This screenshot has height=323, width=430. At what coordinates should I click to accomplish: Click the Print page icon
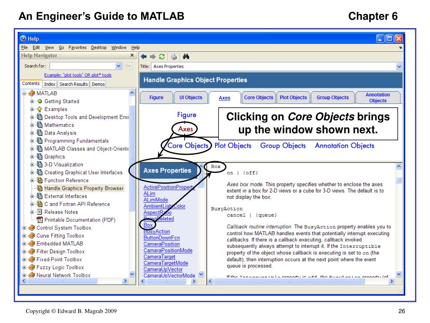(x=174, y=57)
